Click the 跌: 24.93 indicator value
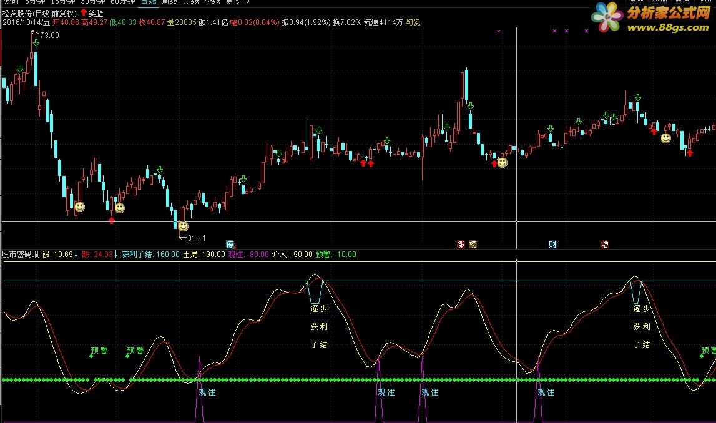 point(99,254)
